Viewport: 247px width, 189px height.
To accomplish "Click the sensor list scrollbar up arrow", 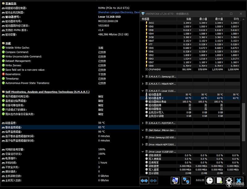I will tap(244, 19).
